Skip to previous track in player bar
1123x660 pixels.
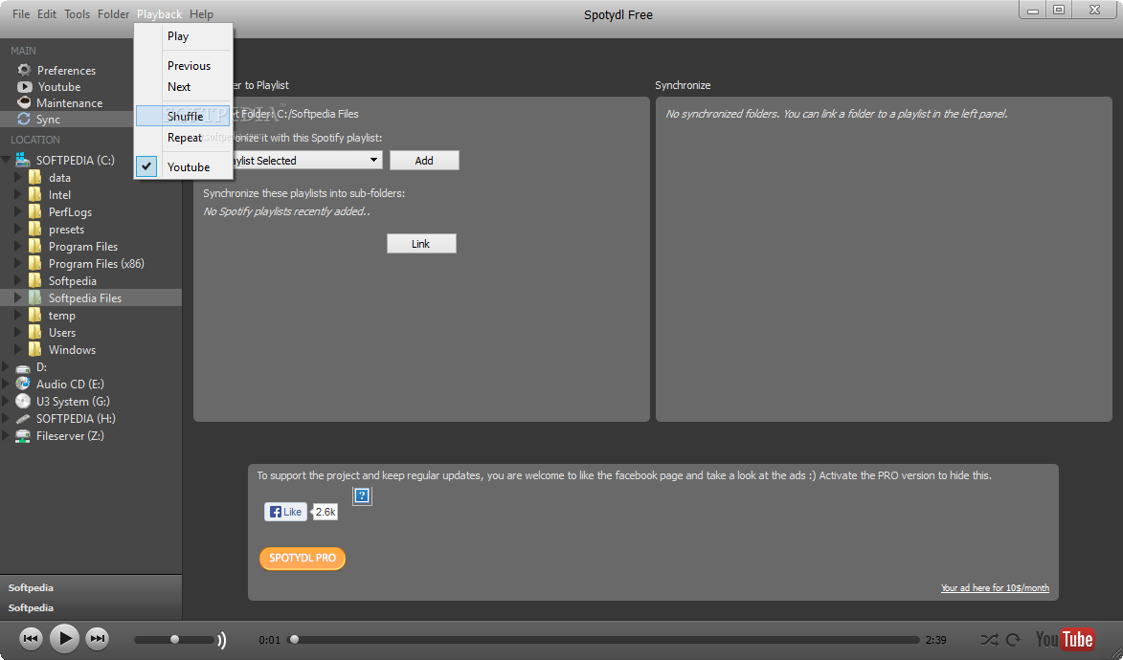tap(31, 638)
